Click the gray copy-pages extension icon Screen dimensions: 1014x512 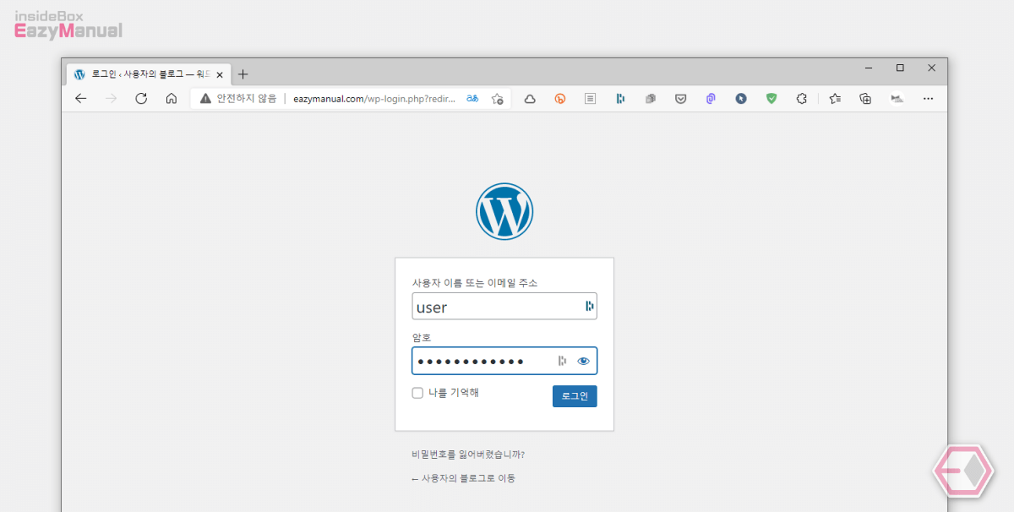point(651,99)
